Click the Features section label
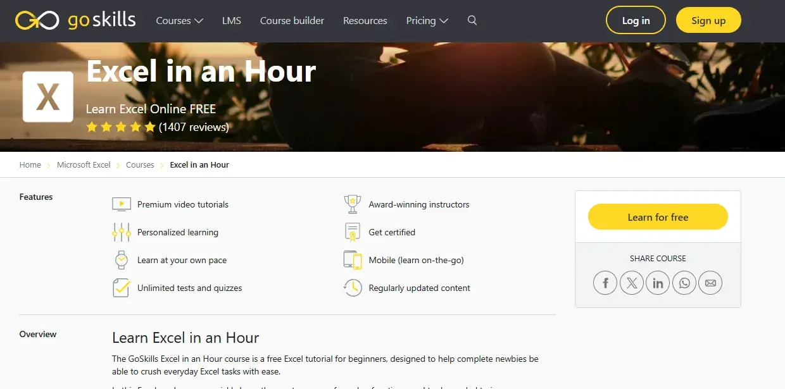The image size is (785, 389). pyautogui.click(x=36, y=197)
